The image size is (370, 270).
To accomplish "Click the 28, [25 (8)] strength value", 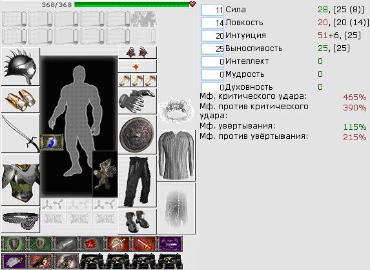I will [x=341, y=10].
